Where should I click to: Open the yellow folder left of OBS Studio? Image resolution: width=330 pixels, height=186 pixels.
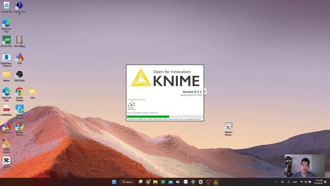pos(7,76)
